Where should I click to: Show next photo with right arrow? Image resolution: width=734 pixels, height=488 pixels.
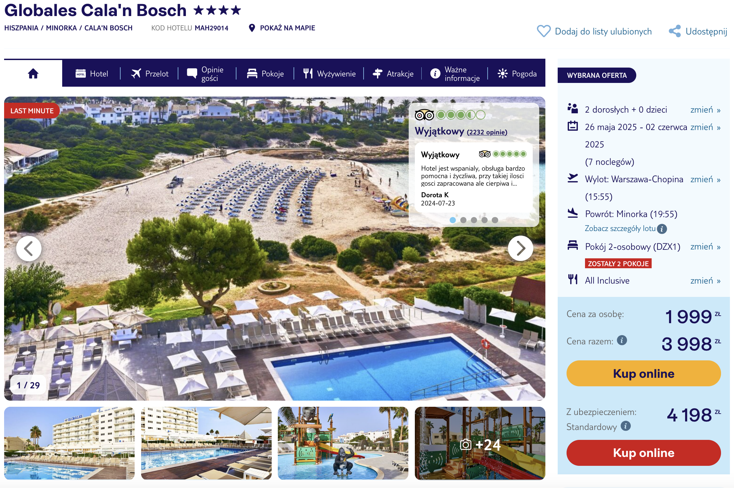point(520,248)
